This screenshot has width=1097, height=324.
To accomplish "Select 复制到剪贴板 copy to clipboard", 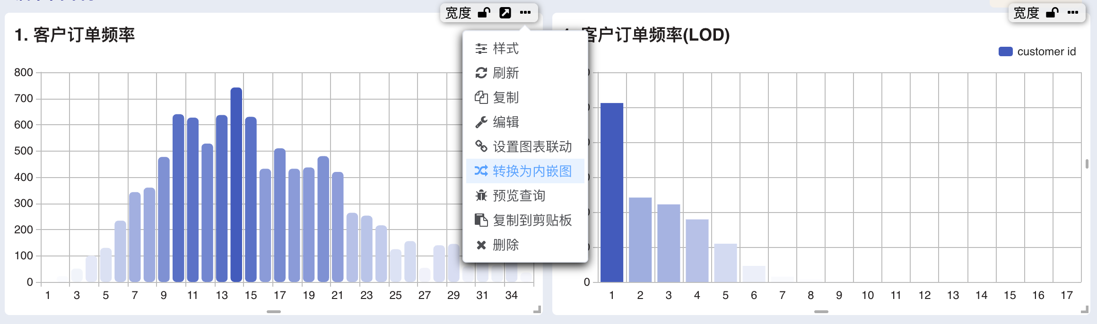I will coord(525,220).
